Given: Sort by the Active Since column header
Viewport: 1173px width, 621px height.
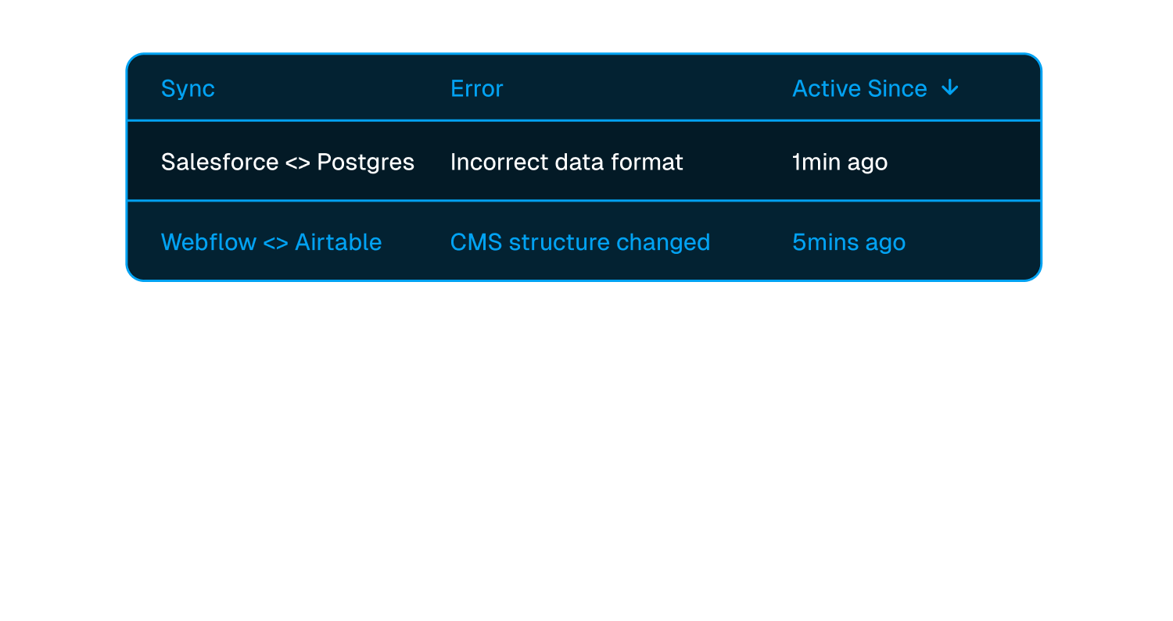Looking at the screenshot, I should coord(859,88).
